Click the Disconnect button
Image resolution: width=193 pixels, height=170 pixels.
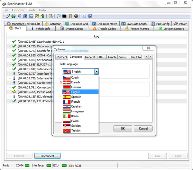47,156
